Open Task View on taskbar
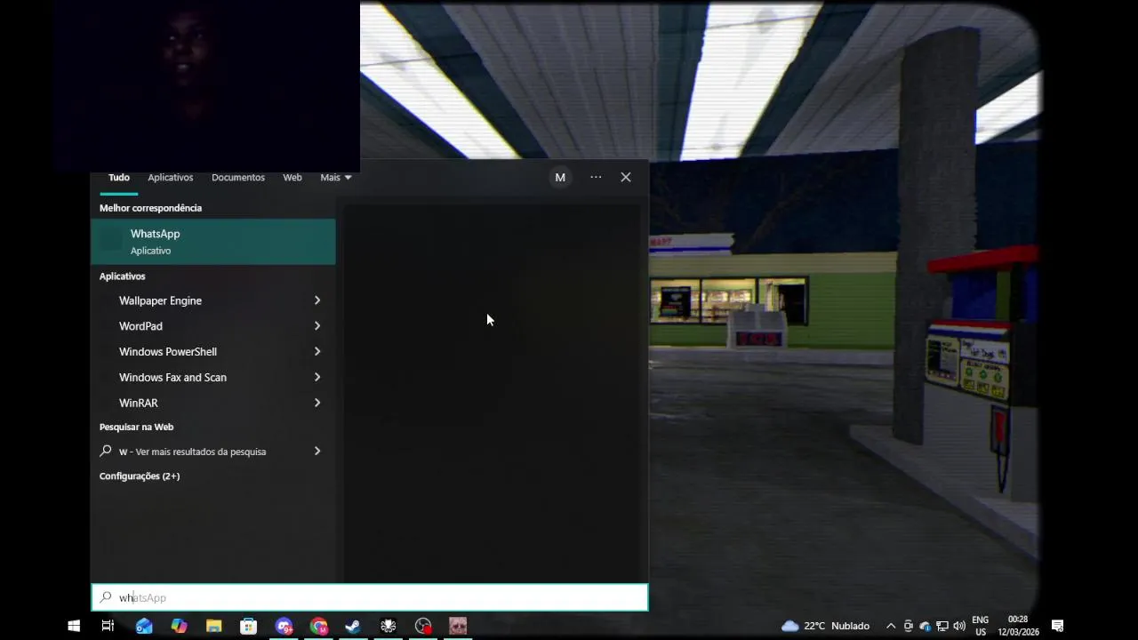The image size is (1138, 640). pos(108,626)
